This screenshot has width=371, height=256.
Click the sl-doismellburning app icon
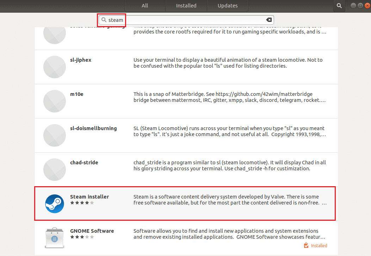[x=55, y=135]
